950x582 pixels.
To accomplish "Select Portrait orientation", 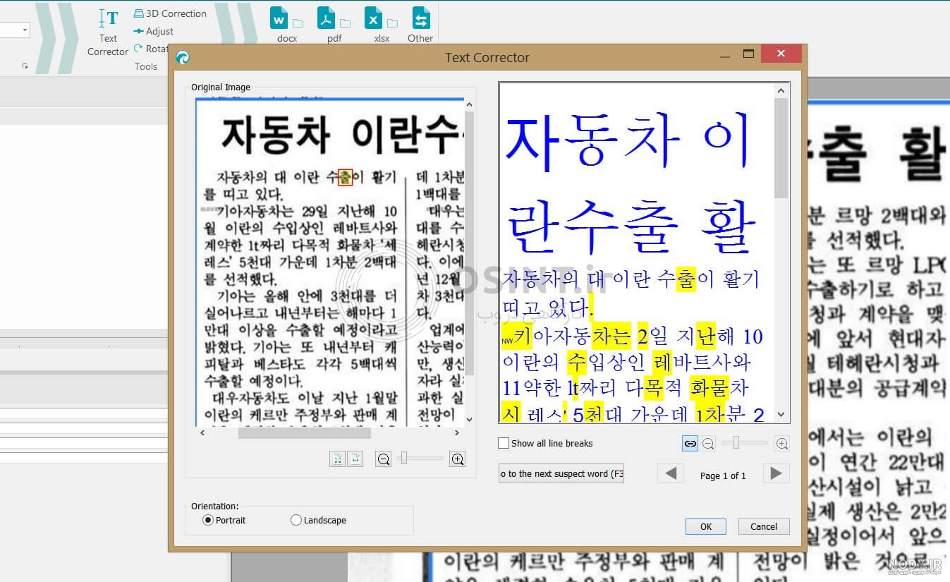I will [x=208, y=520].
